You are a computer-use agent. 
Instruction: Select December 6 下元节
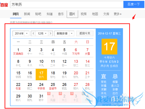click(x=76, y=51)
